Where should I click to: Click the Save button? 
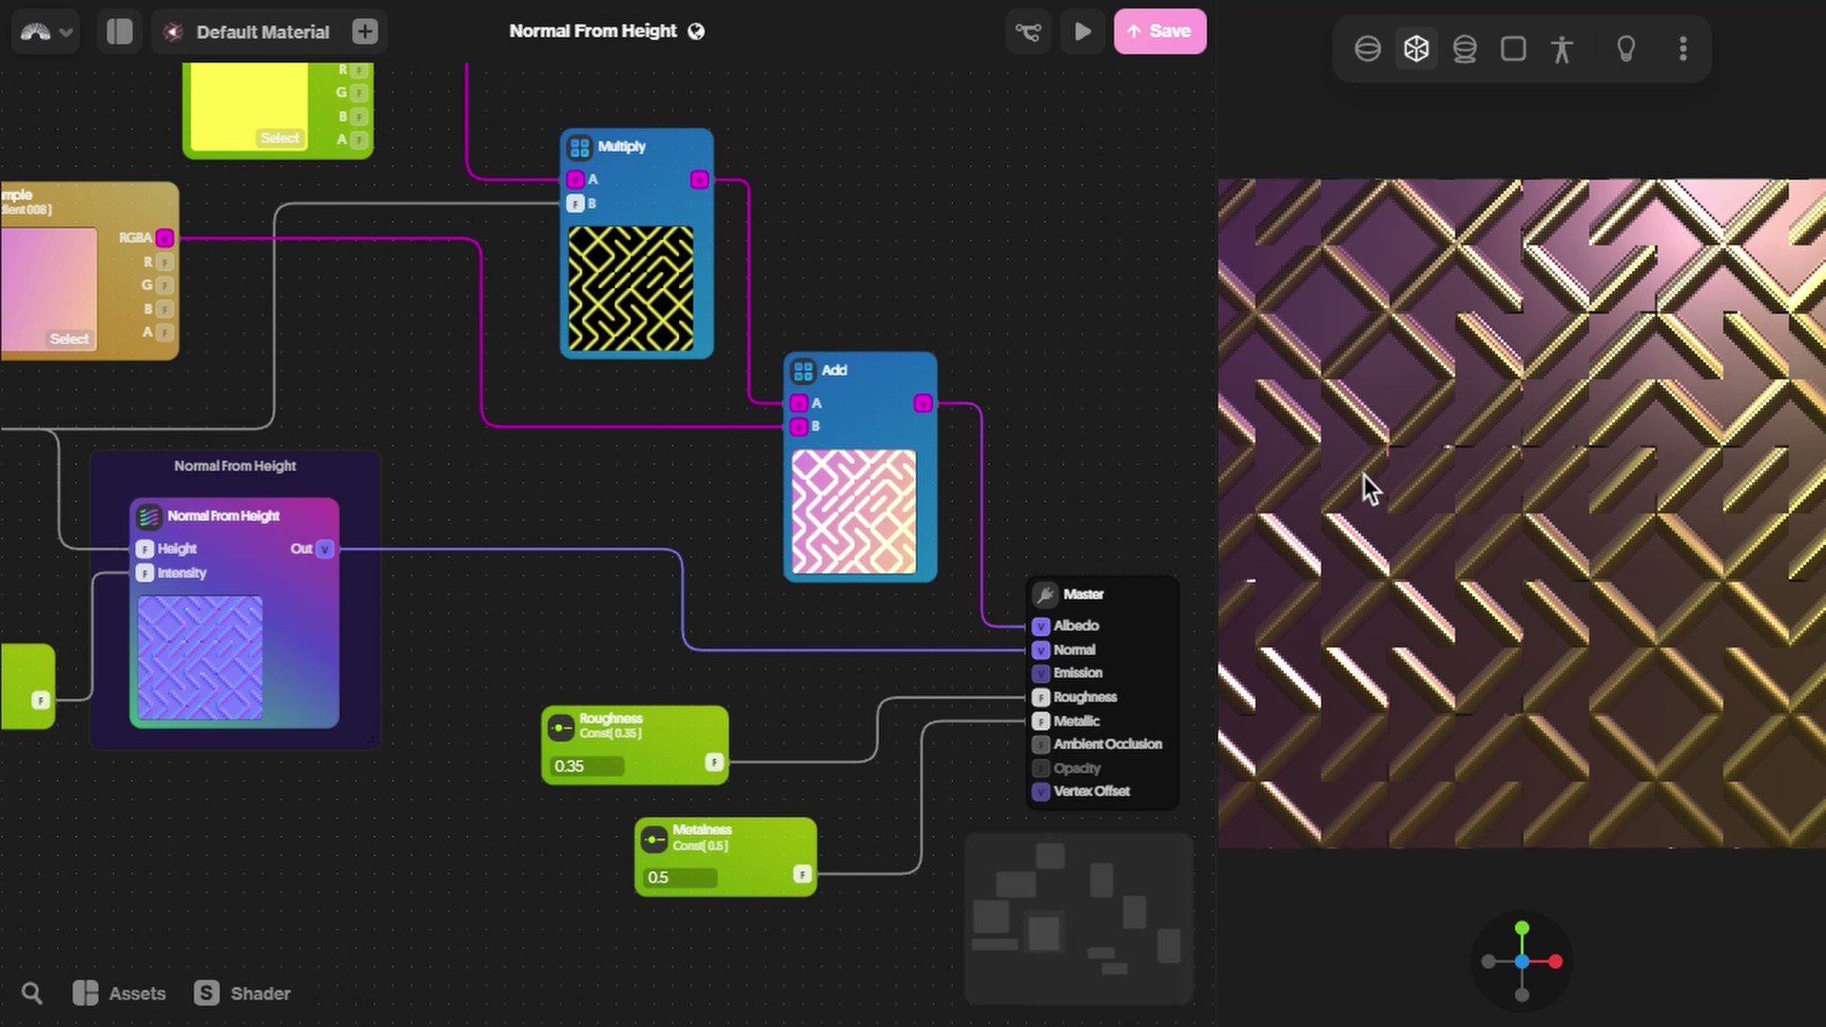pyautogui.click(x=1160, y=31)
